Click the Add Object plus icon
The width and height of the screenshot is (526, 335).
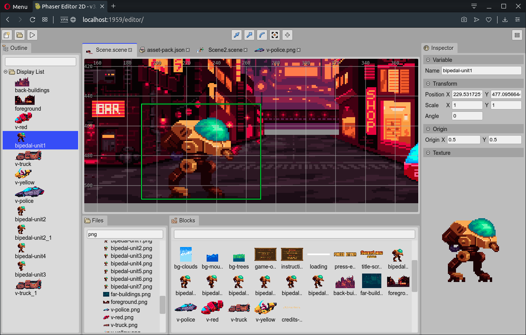tap(287, 35)
